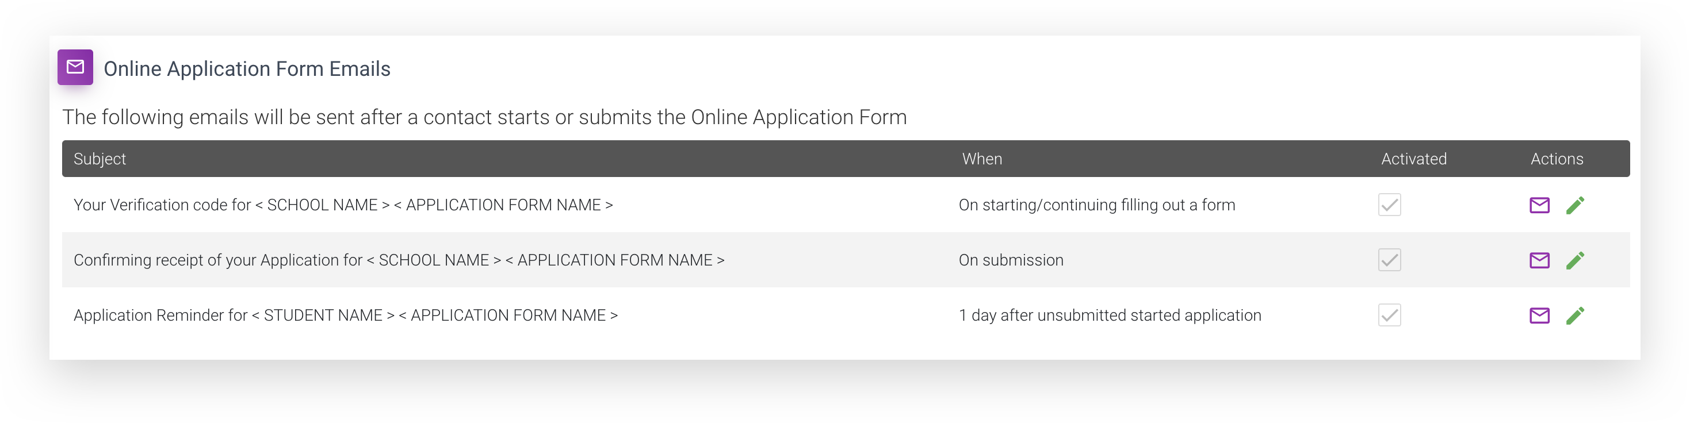Screen dimensions: 1690x423
Task: Click the purple envelope icon beside the title
Action: click(75, 67)
